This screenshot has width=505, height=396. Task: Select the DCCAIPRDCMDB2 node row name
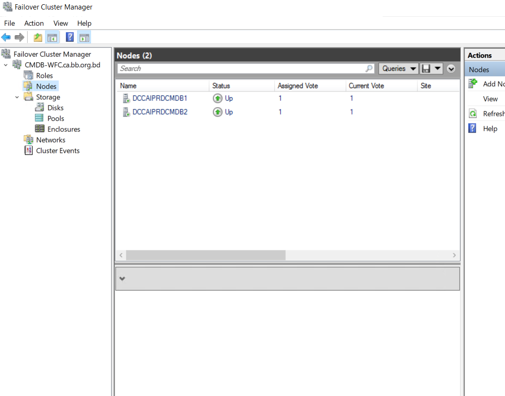(x=160, y=112)
